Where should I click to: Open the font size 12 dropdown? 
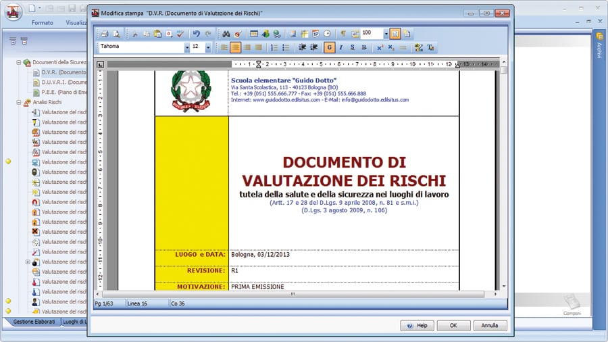(208, 48)
